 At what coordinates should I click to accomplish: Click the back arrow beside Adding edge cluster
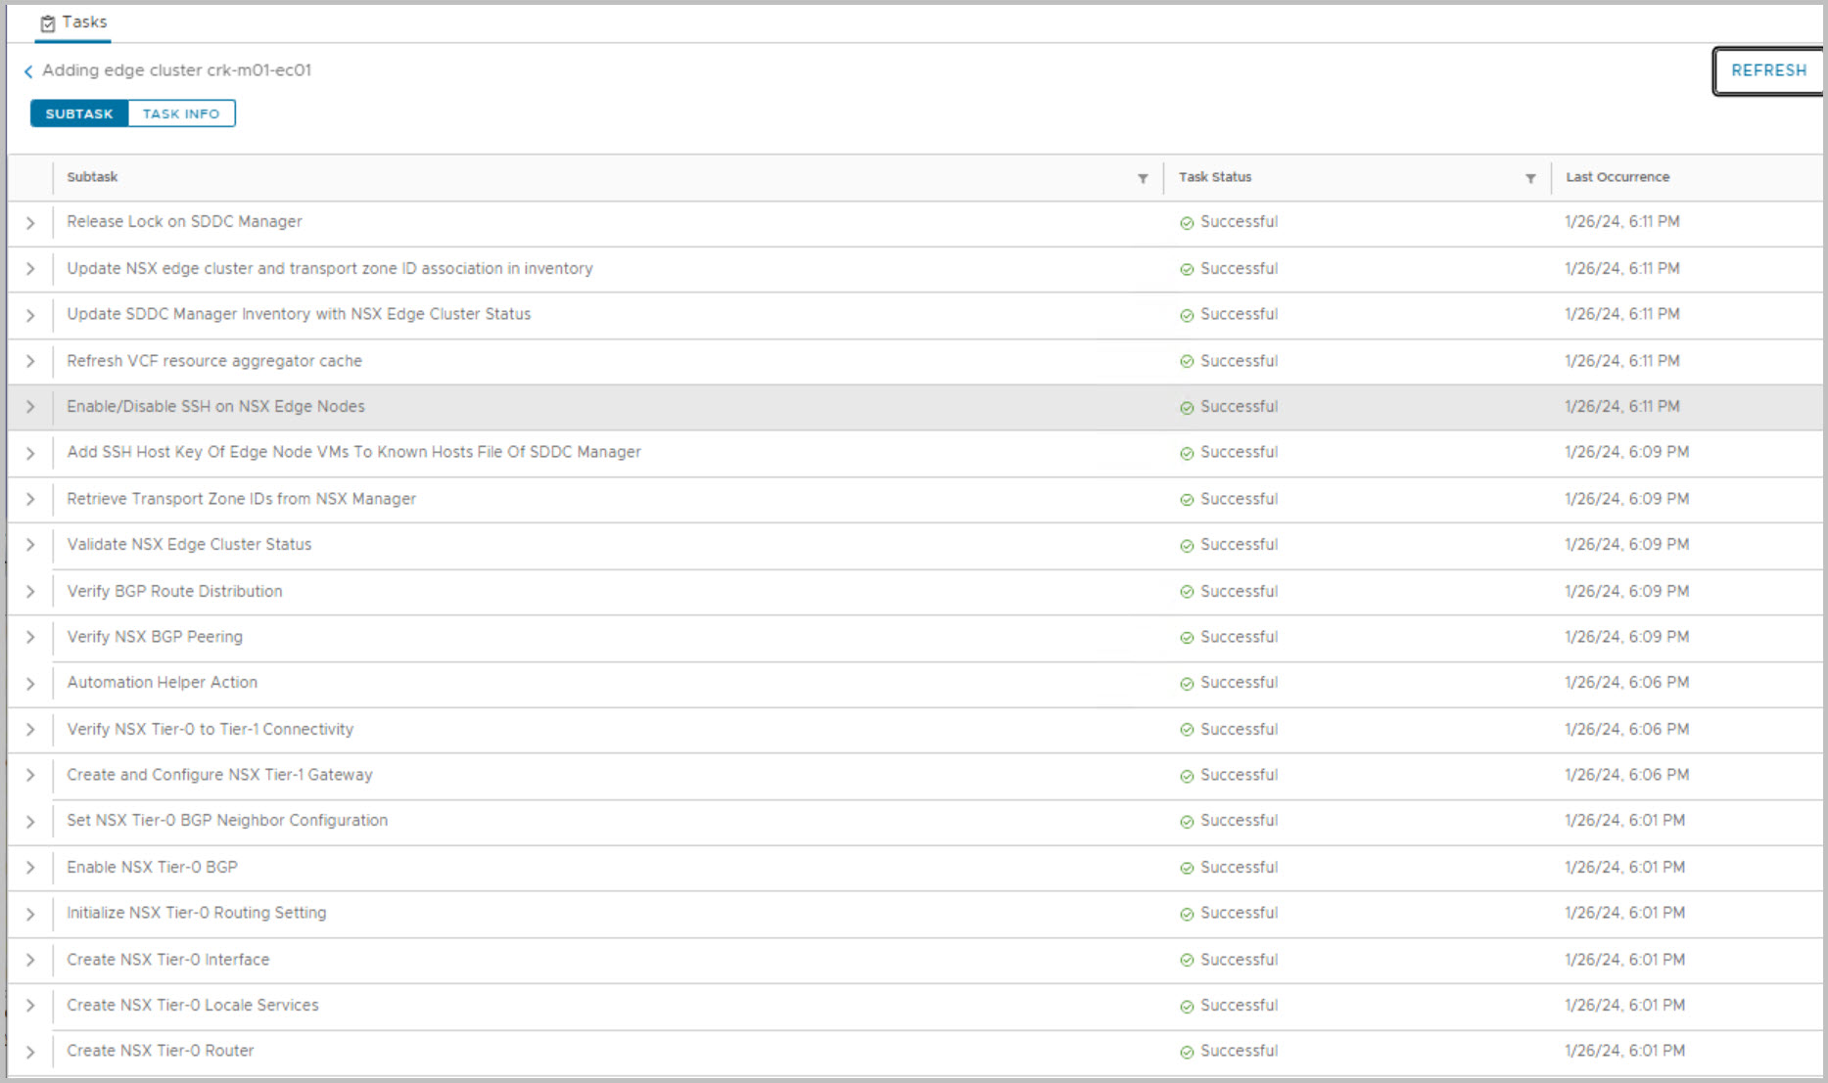pyautogui.click(x=28, y=71)
